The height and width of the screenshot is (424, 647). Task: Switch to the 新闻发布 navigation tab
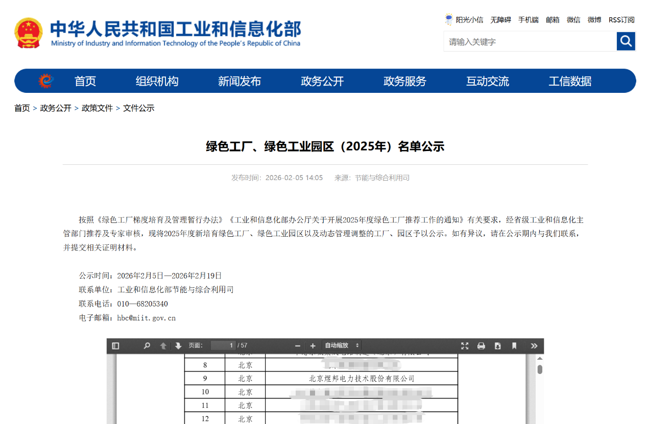pos(239,81)
